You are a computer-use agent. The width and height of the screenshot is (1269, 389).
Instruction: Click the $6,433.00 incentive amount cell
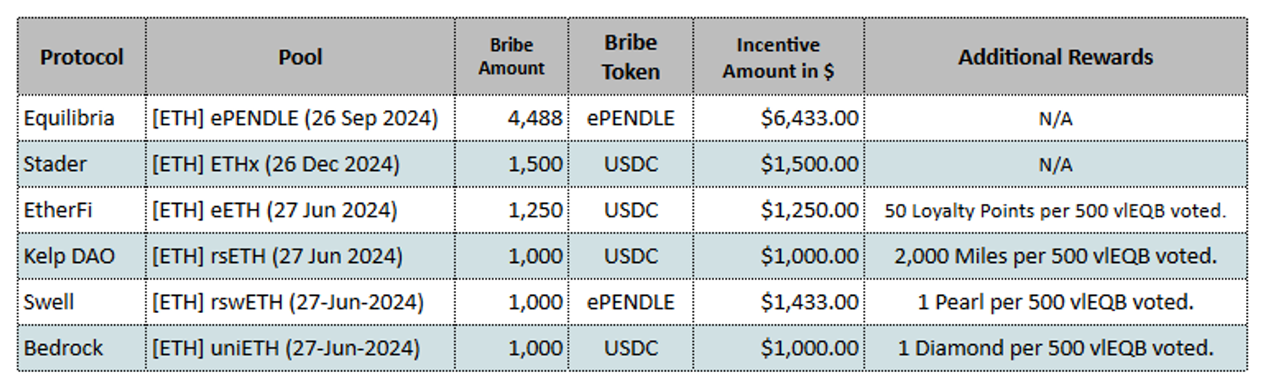[809, 118]
